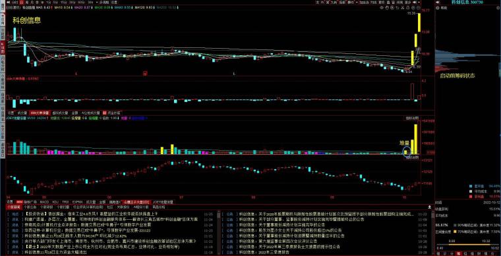501x256 pixels.
Task: Click the minus-circle zoom icon in the chart toolbar
Action: click(418, 7)
